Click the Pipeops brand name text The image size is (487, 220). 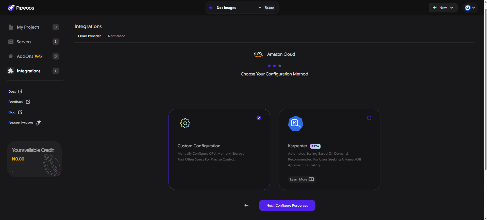25,8
